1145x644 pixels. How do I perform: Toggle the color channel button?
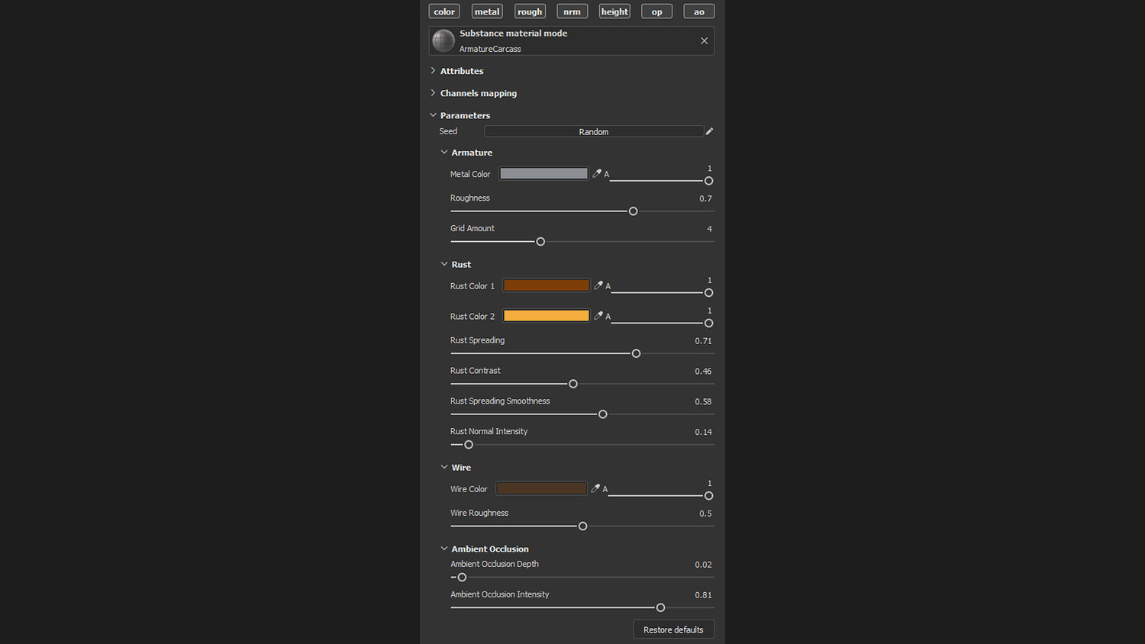444,11
